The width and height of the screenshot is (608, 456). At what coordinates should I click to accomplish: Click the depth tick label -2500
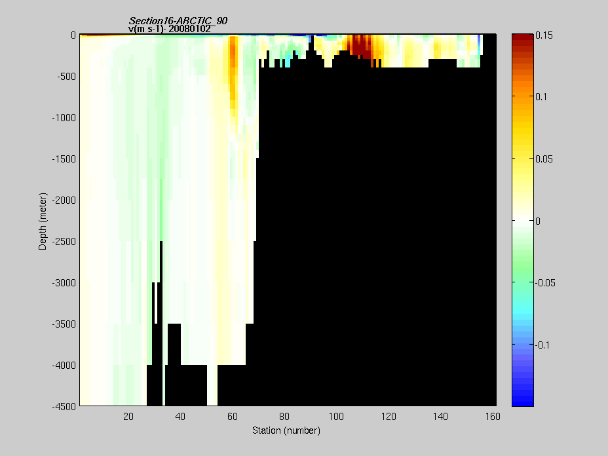pyautogui.click(x=64, y=242)
